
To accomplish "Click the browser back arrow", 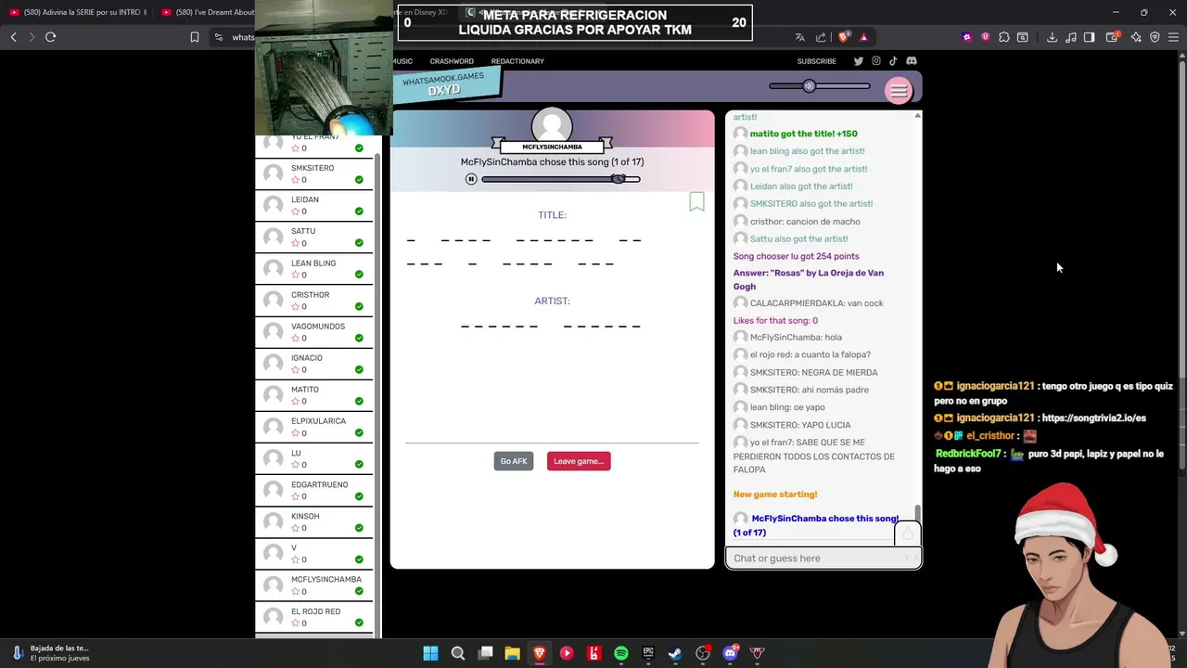I will click(14, 37).
